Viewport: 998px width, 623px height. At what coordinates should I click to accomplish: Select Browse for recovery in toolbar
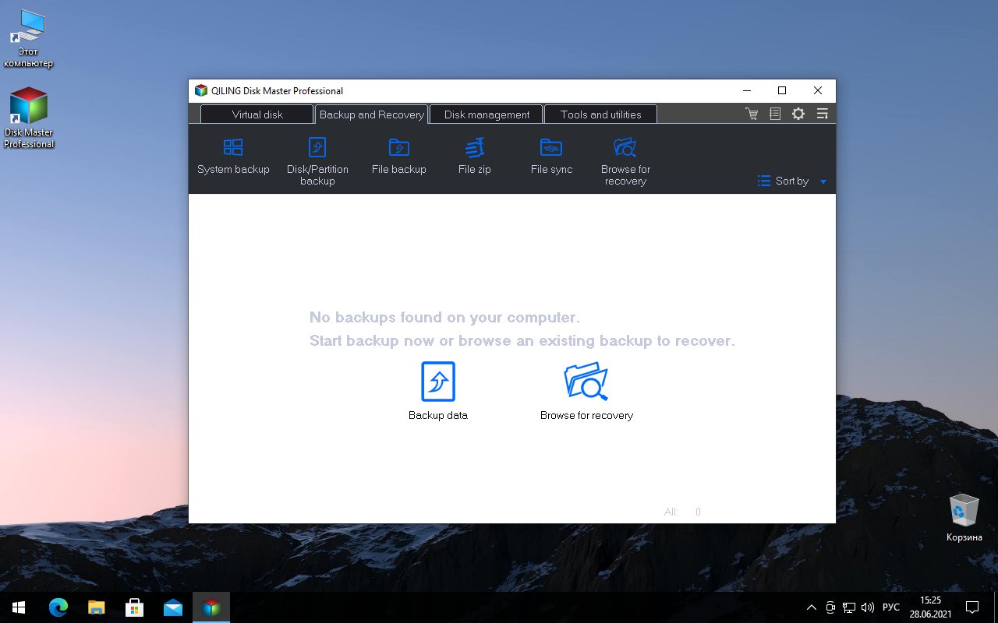(x=625, y=162)
